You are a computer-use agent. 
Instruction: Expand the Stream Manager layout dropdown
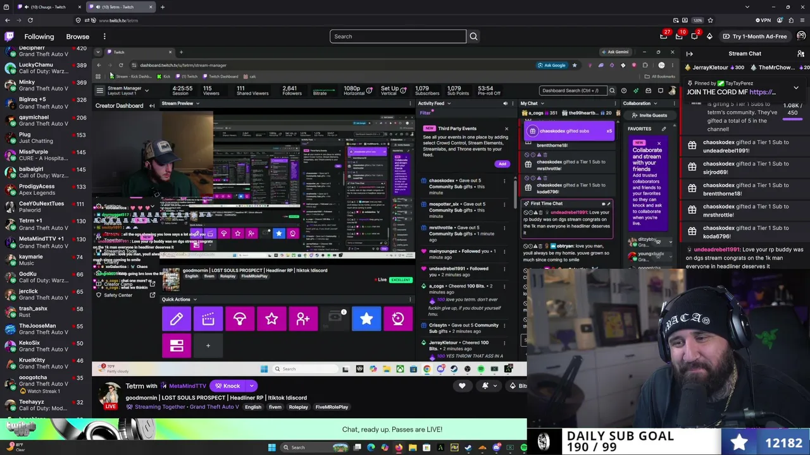146,90
